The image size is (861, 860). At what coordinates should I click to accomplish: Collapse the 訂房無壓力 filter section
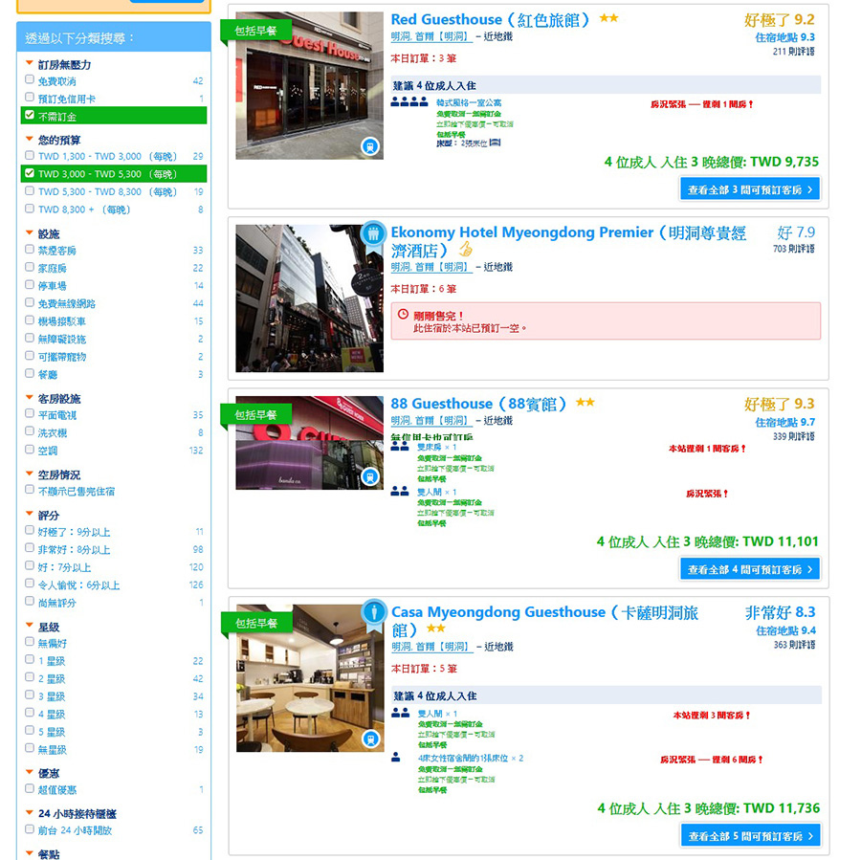pyautogui.click(x=30, y=63)
